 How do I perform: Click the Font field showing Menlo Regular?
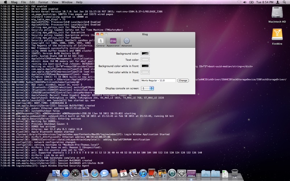158,80
